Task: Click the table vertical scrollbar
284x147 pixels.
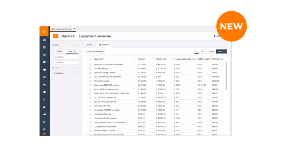Action: tap(226, 76)
